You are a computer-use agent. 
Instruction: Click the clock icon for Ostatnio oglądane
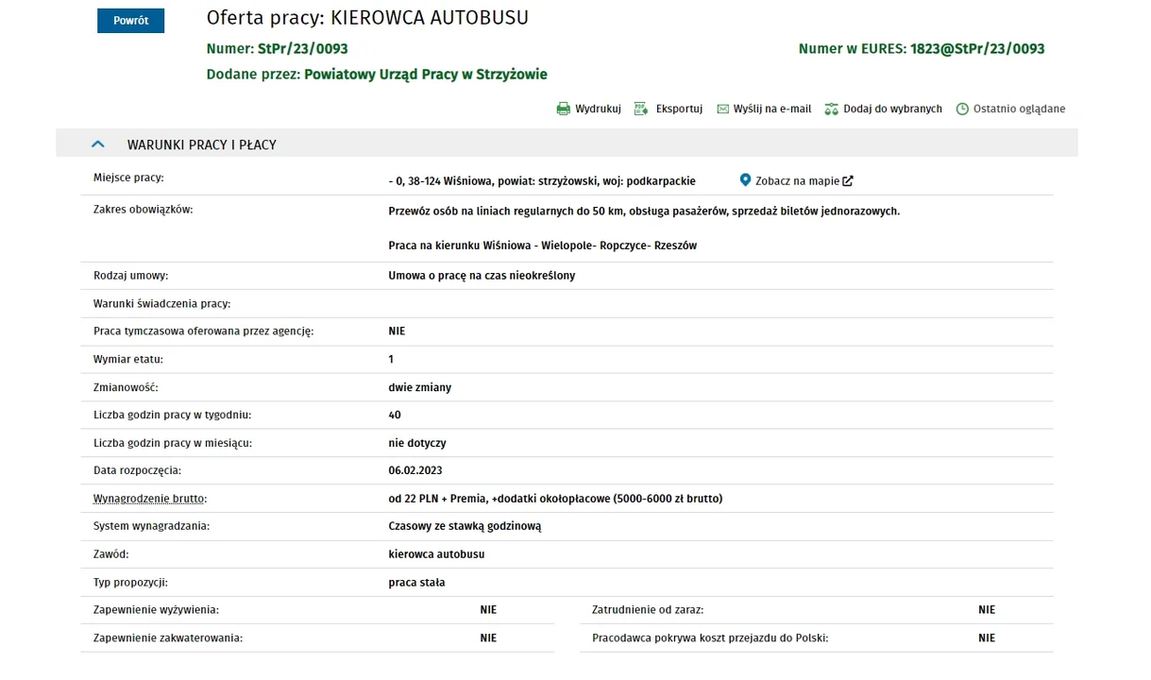pyautogui.click(x=962, y=109)
